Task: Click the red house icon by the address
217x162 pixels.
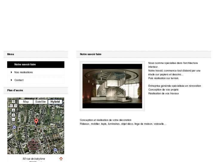Action: 61,159
